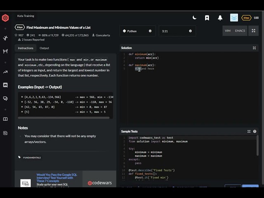
Task: Open the Google SQL Interview ad link
Action: pos(57,178)
